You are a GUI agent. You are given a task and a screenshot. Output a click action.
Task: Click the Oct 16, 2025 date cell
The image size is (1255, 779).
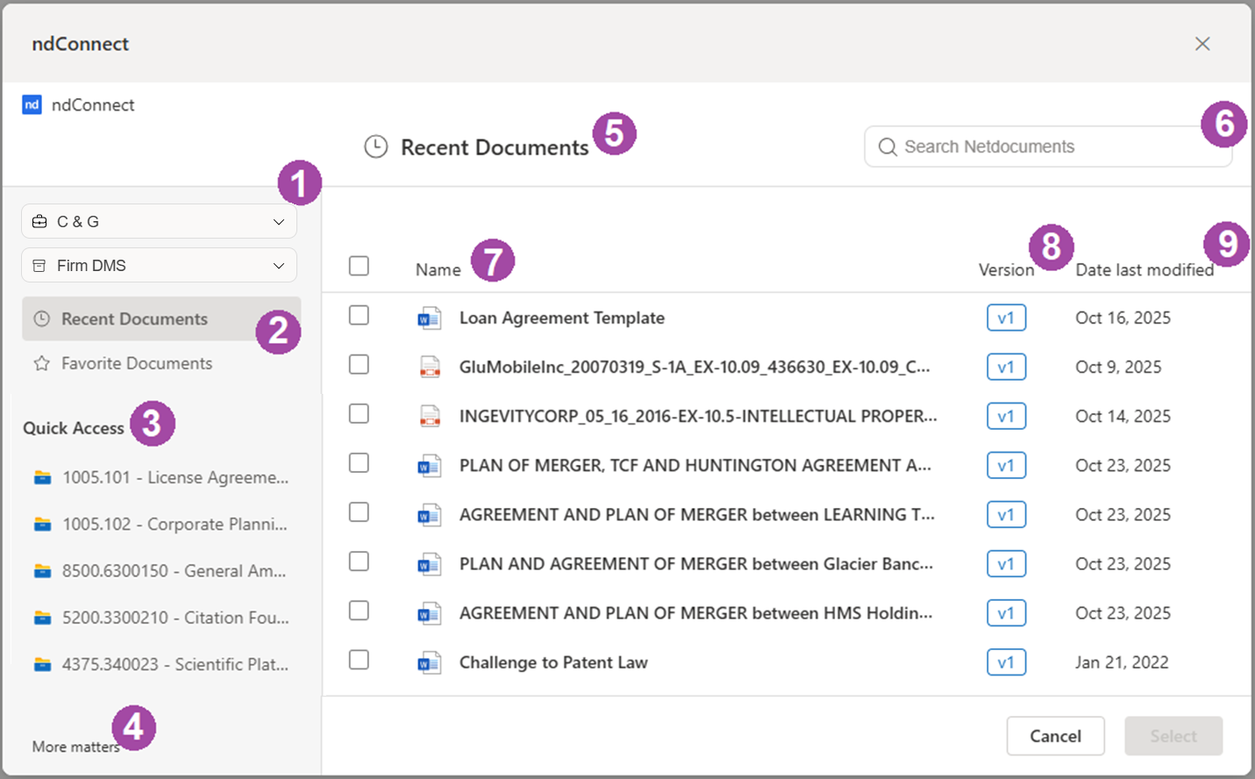click(x=1123, y=318)
